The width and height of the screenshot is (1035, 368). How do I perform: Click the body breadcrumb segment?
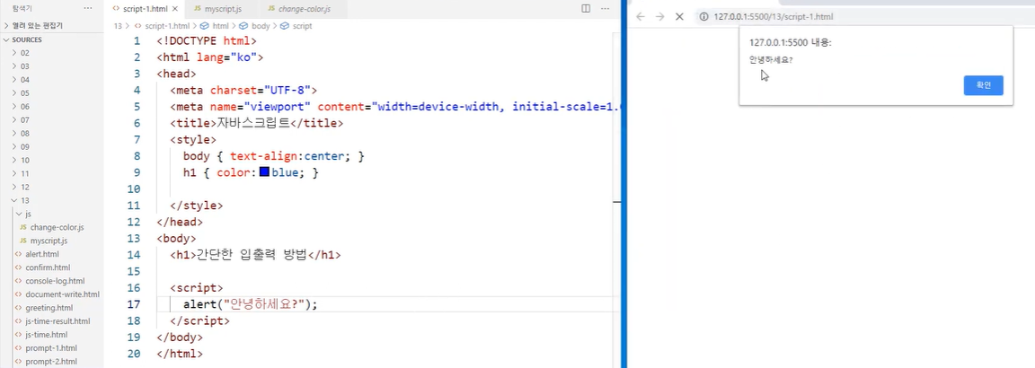pos(255,26)
